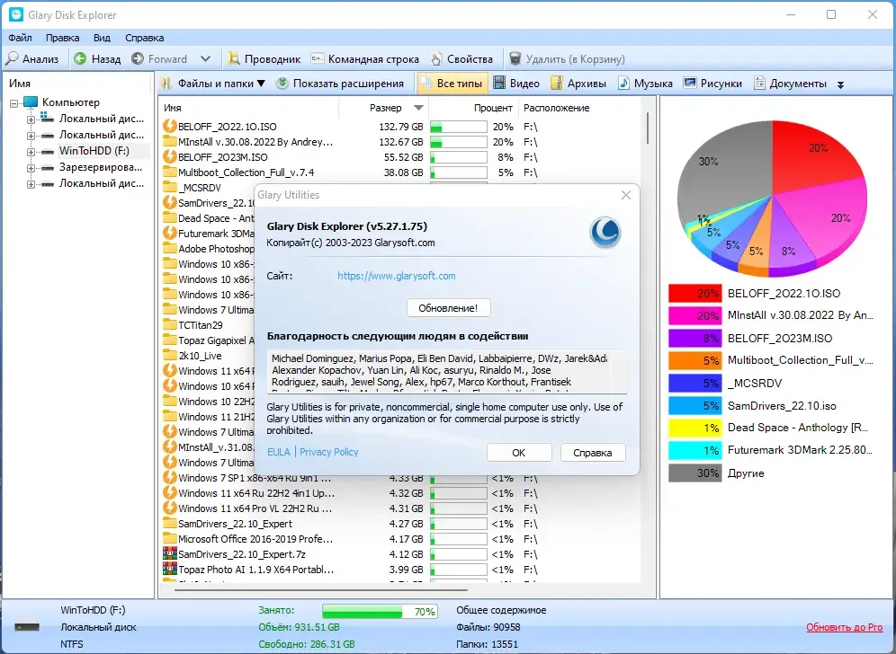The height and width of the screenshot is (654, 896).
Task: Filter by Архивы file type
Action: (x=578, y=84)
